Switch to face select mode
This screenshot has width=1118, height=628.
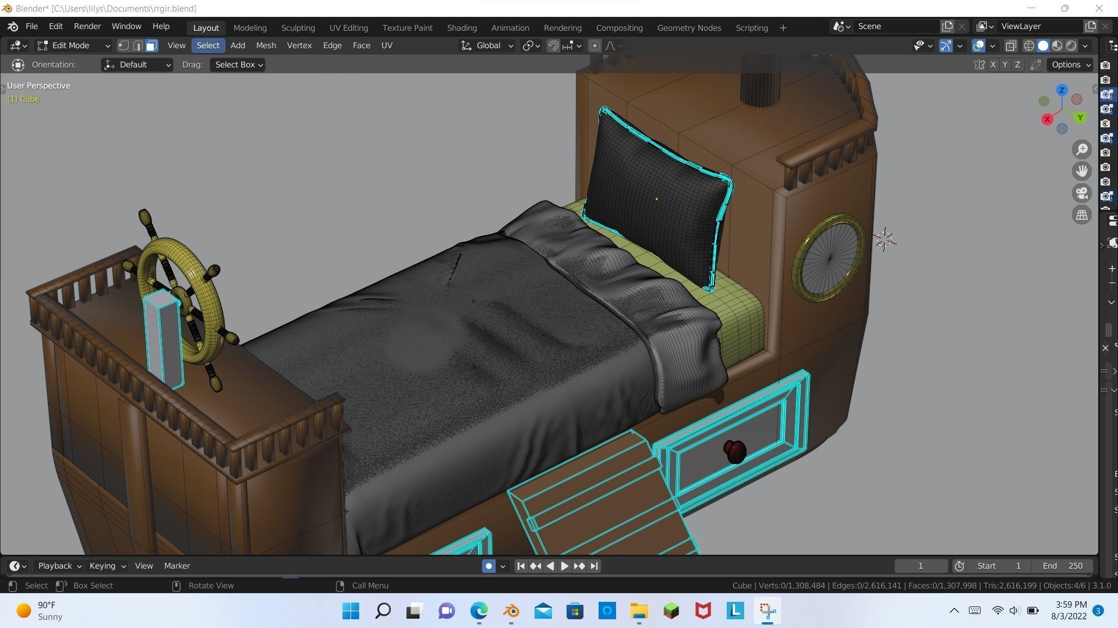tap(151, 45)
